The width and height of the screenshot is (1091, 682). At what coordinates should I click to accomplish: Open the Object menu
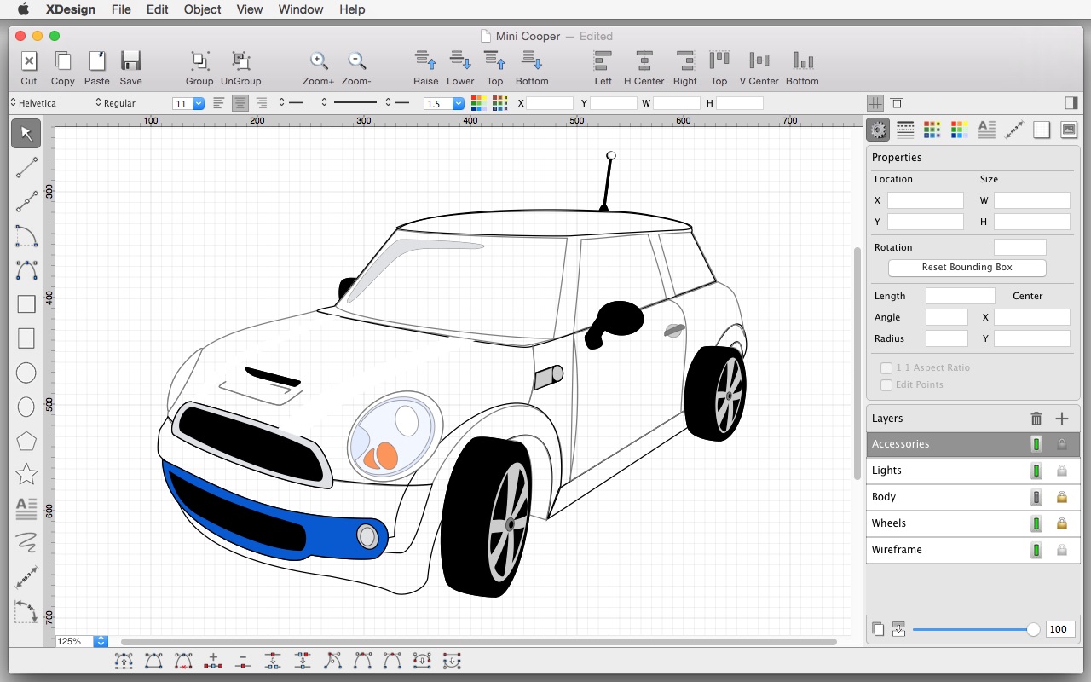click(202, 9)
